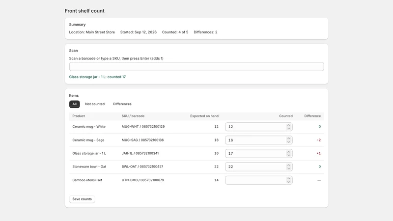
Task: Click Started: Sep 12, 2026 text
Action: coord(139,32)
